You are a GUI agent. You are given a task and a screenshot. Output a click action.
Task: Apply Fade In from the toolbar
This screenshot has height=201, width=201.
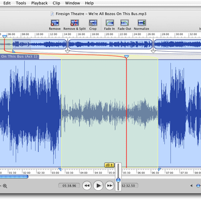click(110, 23)
